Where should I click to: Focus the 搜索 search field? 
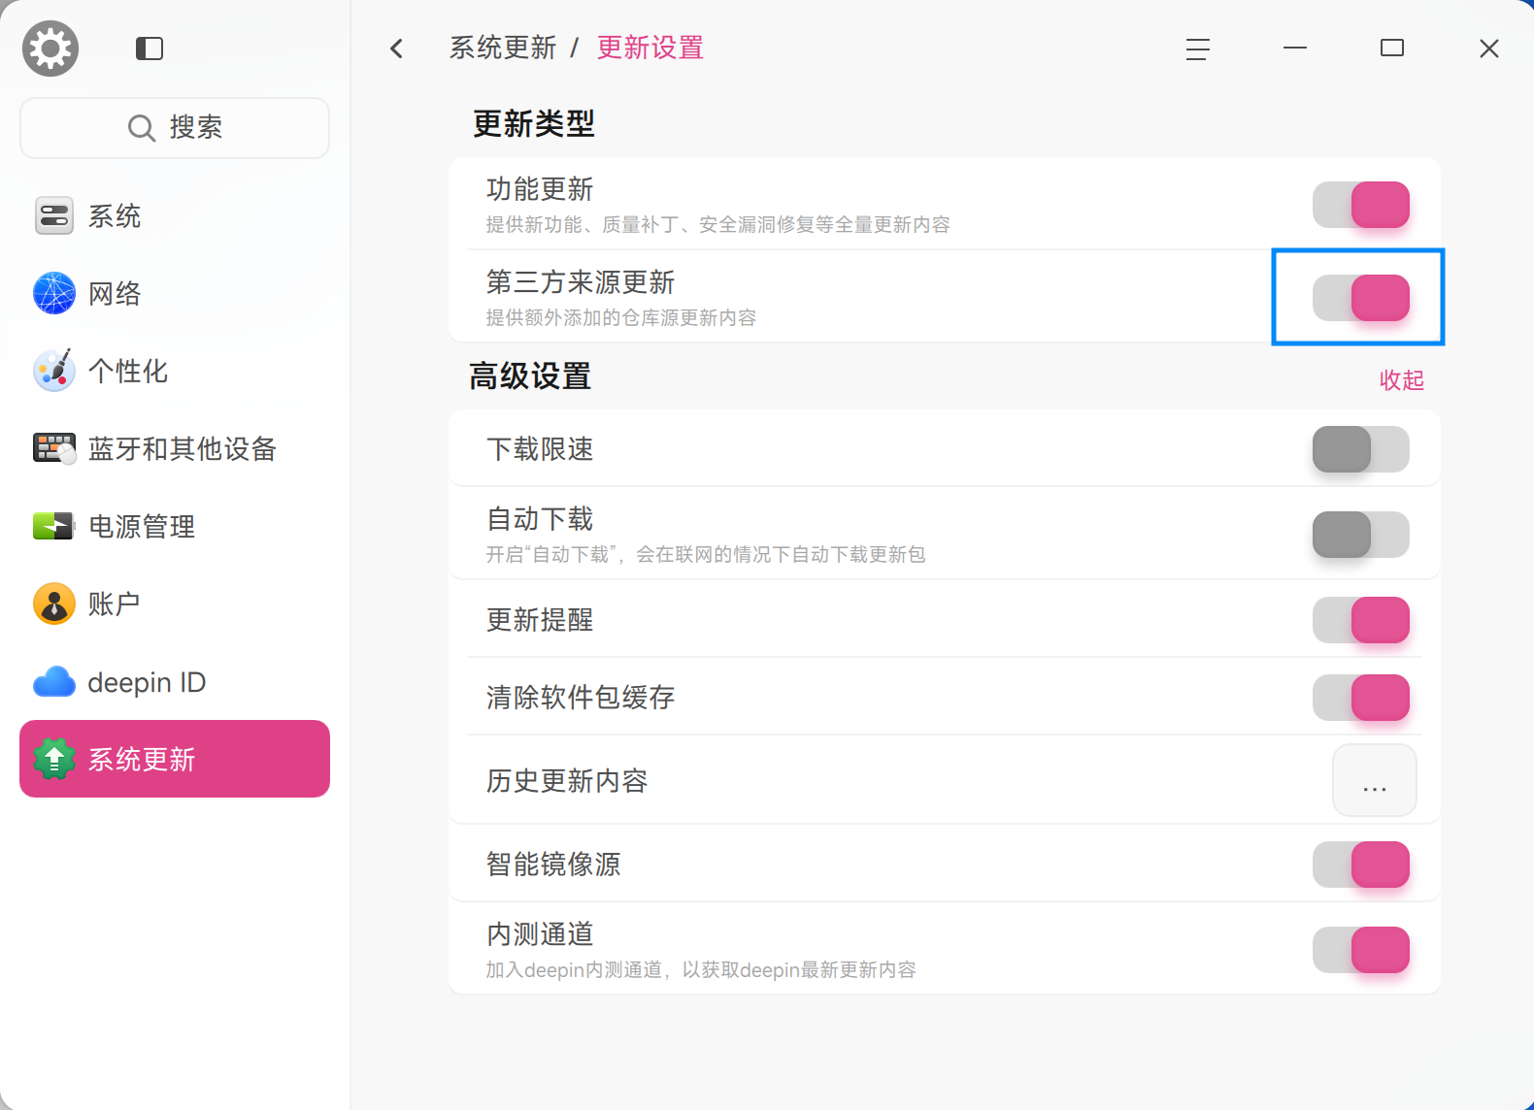point(175,127)
